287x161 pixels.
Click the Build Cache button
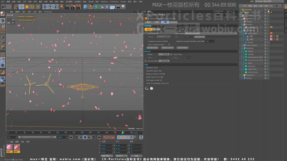(x=153, y=48)
